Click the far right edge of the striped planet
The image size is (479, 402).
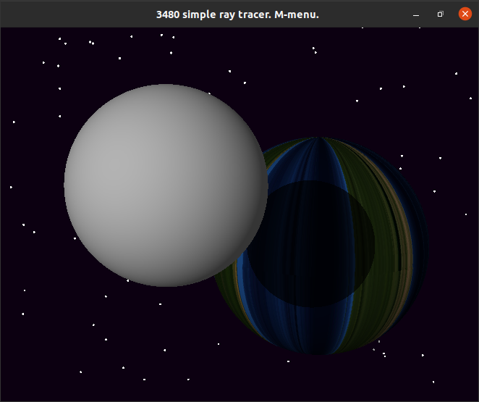[425, 246]
